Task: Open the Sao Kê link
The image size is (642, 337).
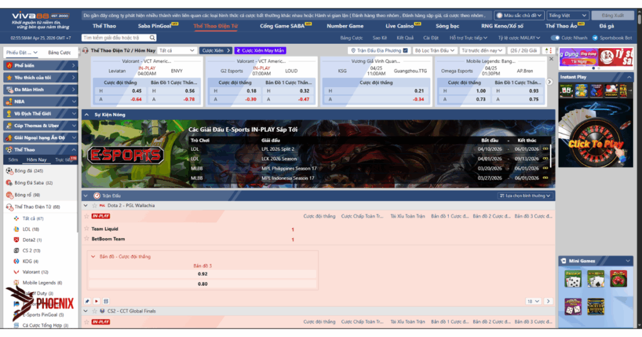Action: [379, 38]
